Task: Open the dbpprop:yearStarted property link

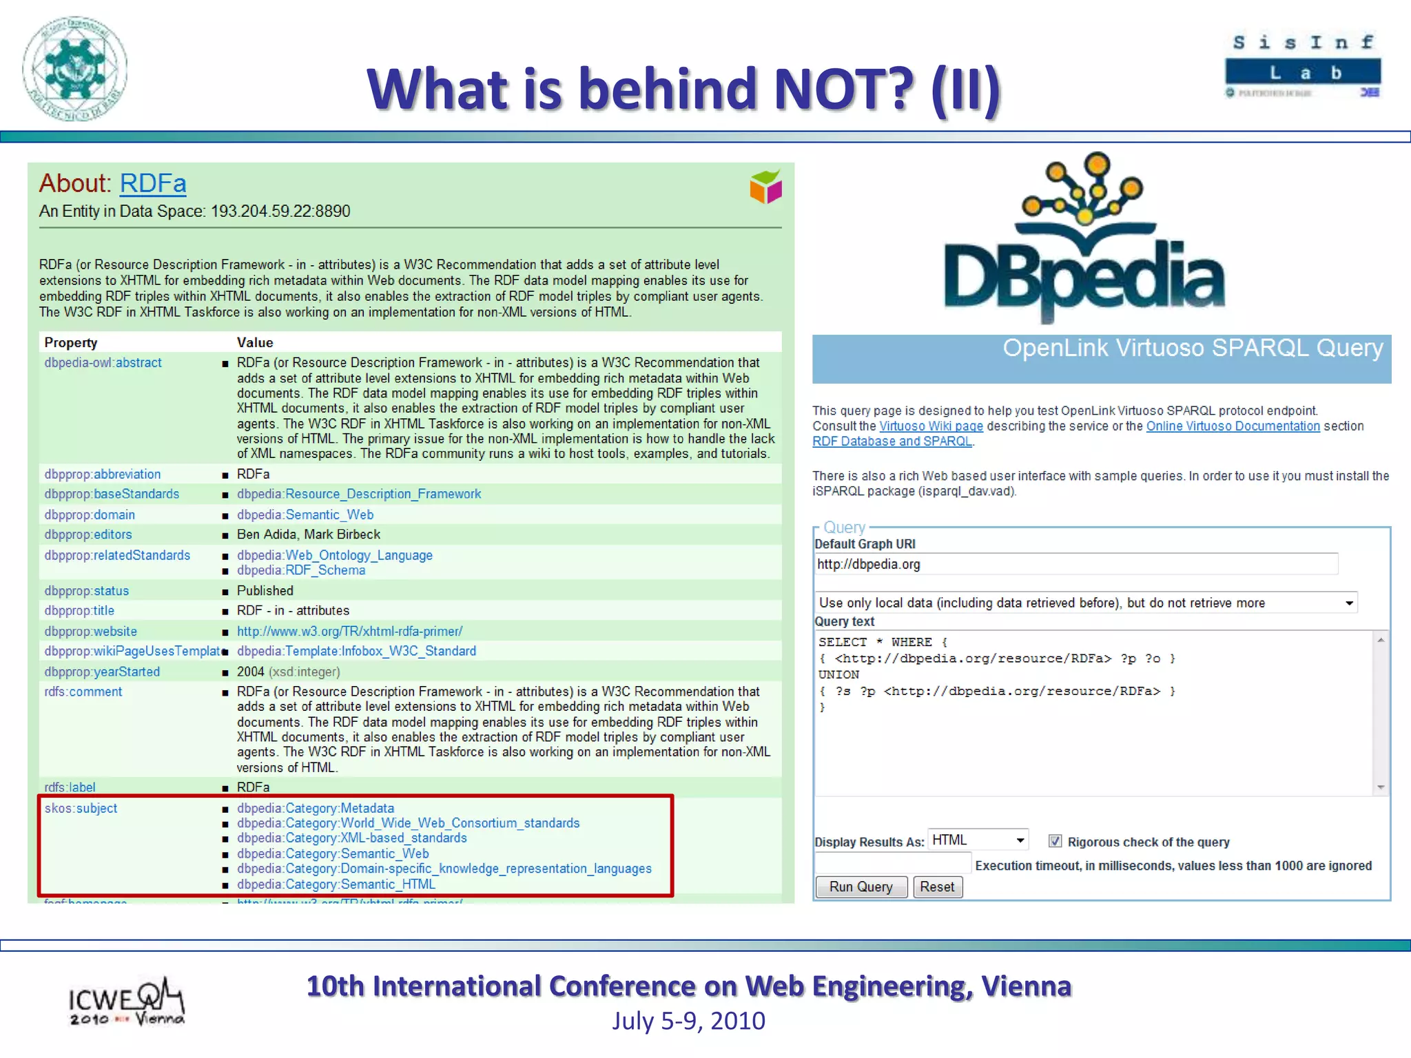Action: 102,672
